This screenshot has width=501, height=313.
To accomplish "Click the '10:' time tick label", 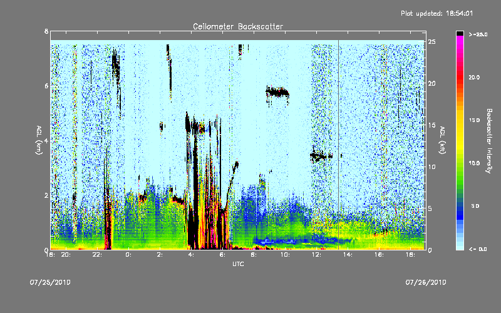I will [285, 255].
